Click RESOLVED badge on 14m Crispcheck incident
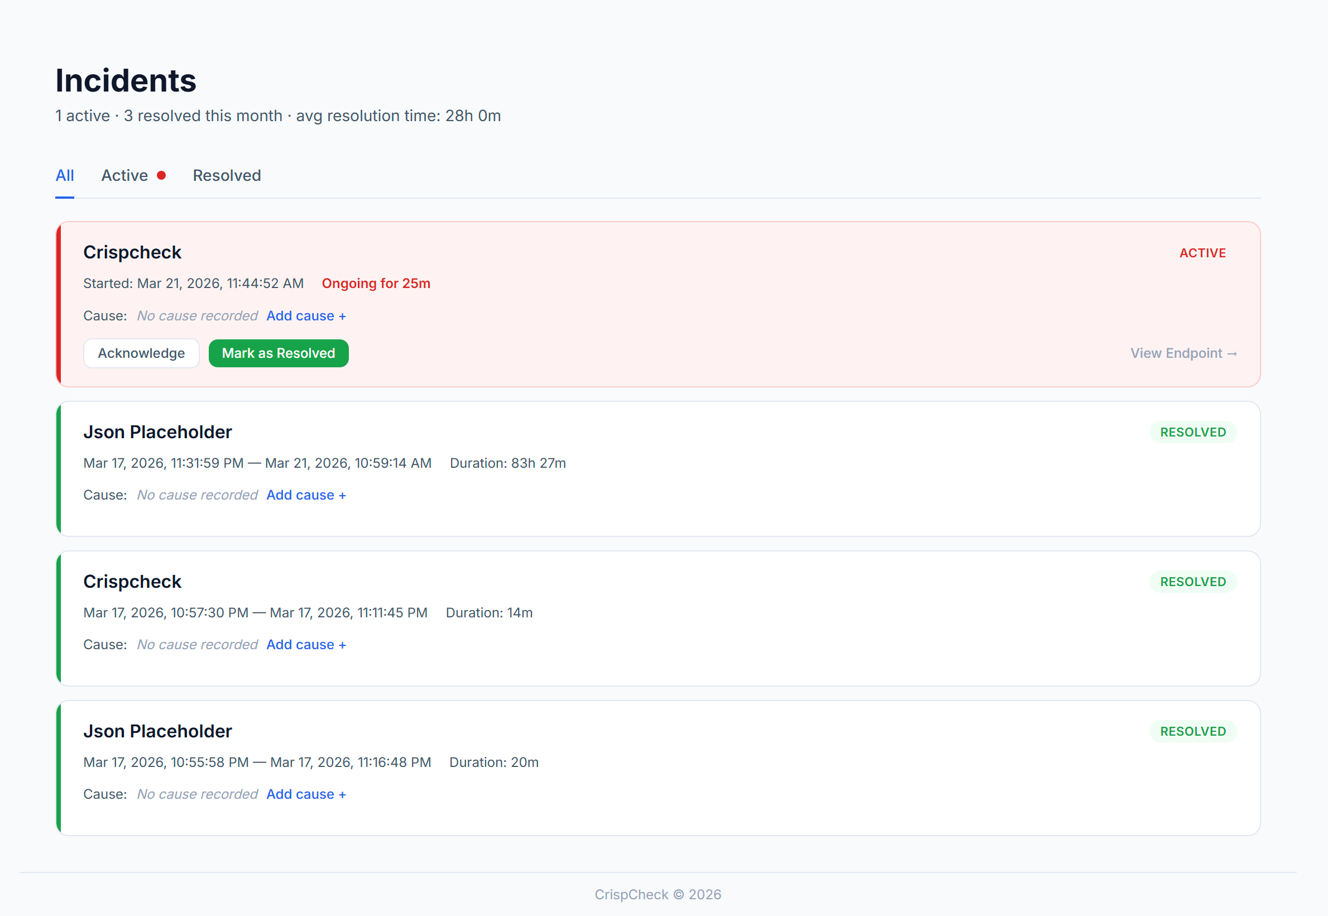Screen dimensions: 1328x916 [x=1192, y=583]
